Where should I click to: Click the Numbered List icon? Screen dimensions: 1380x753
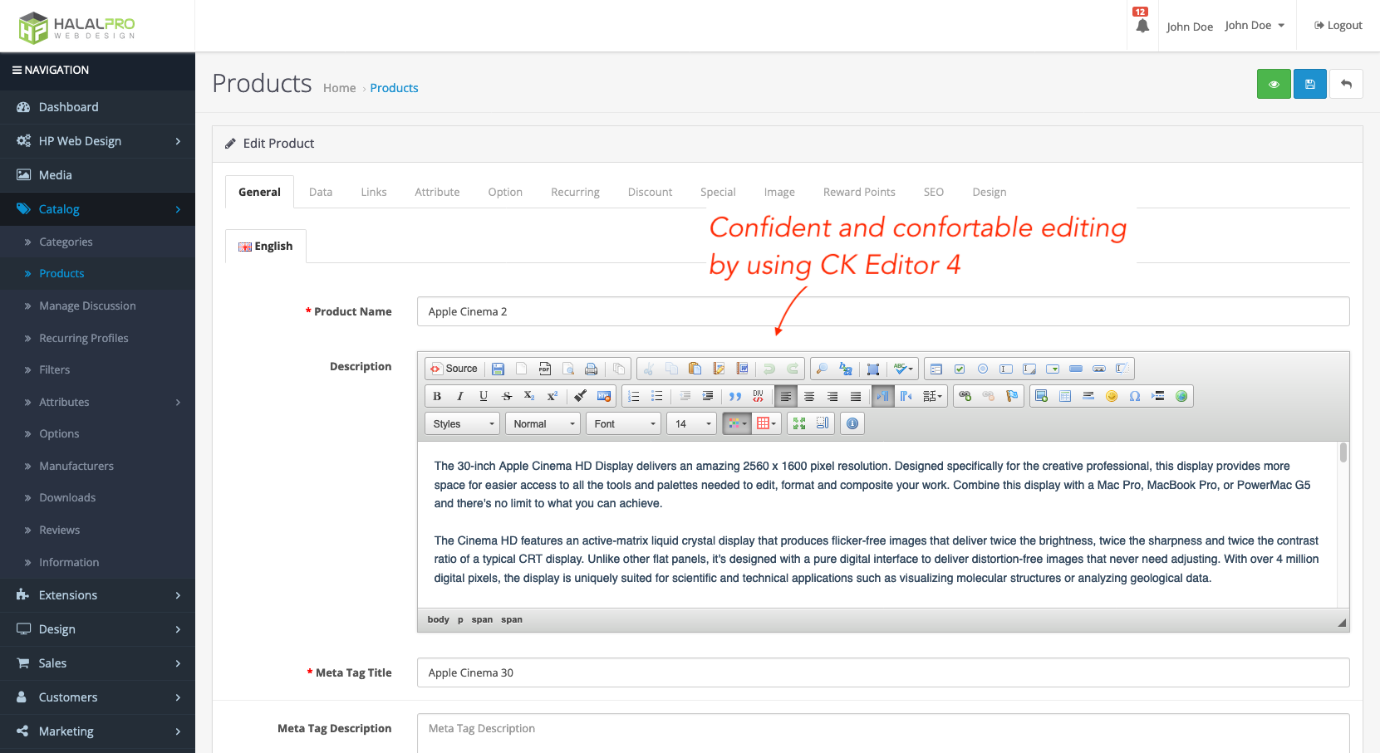click(x=633, y=396)
